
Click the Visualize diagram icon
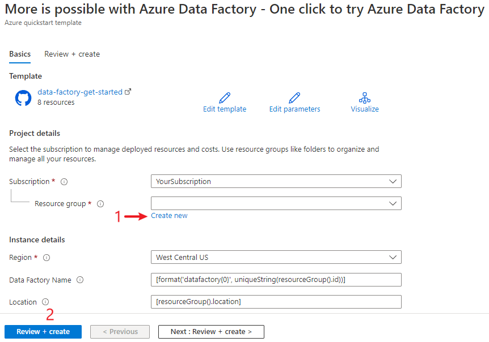point(365,98)
